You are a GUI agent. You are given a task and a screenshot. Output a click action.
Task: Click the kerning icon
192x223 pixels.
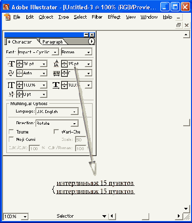pos(11,73)
